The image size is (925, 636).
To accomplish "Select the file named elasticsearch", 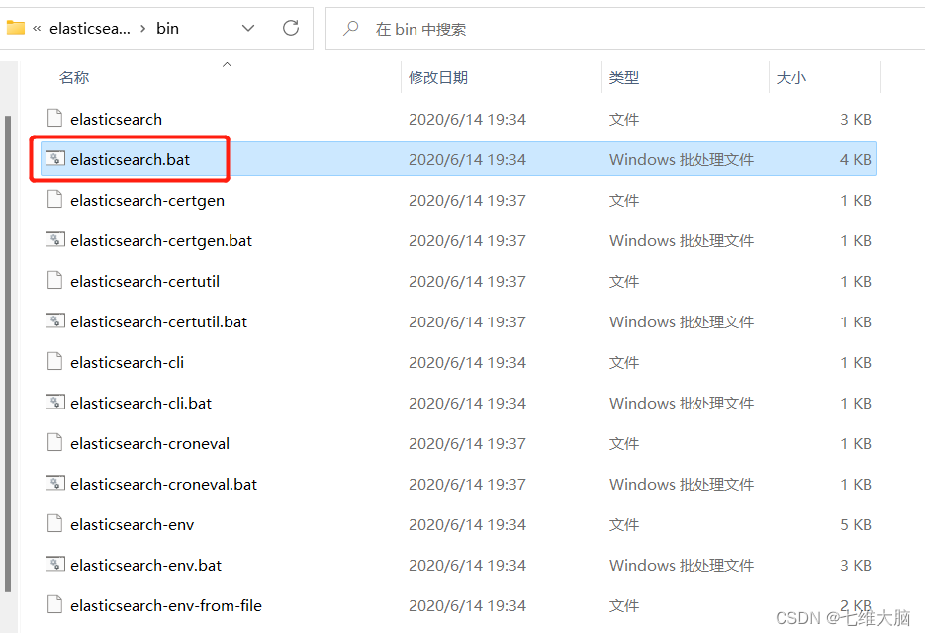I will click(116, 119).
